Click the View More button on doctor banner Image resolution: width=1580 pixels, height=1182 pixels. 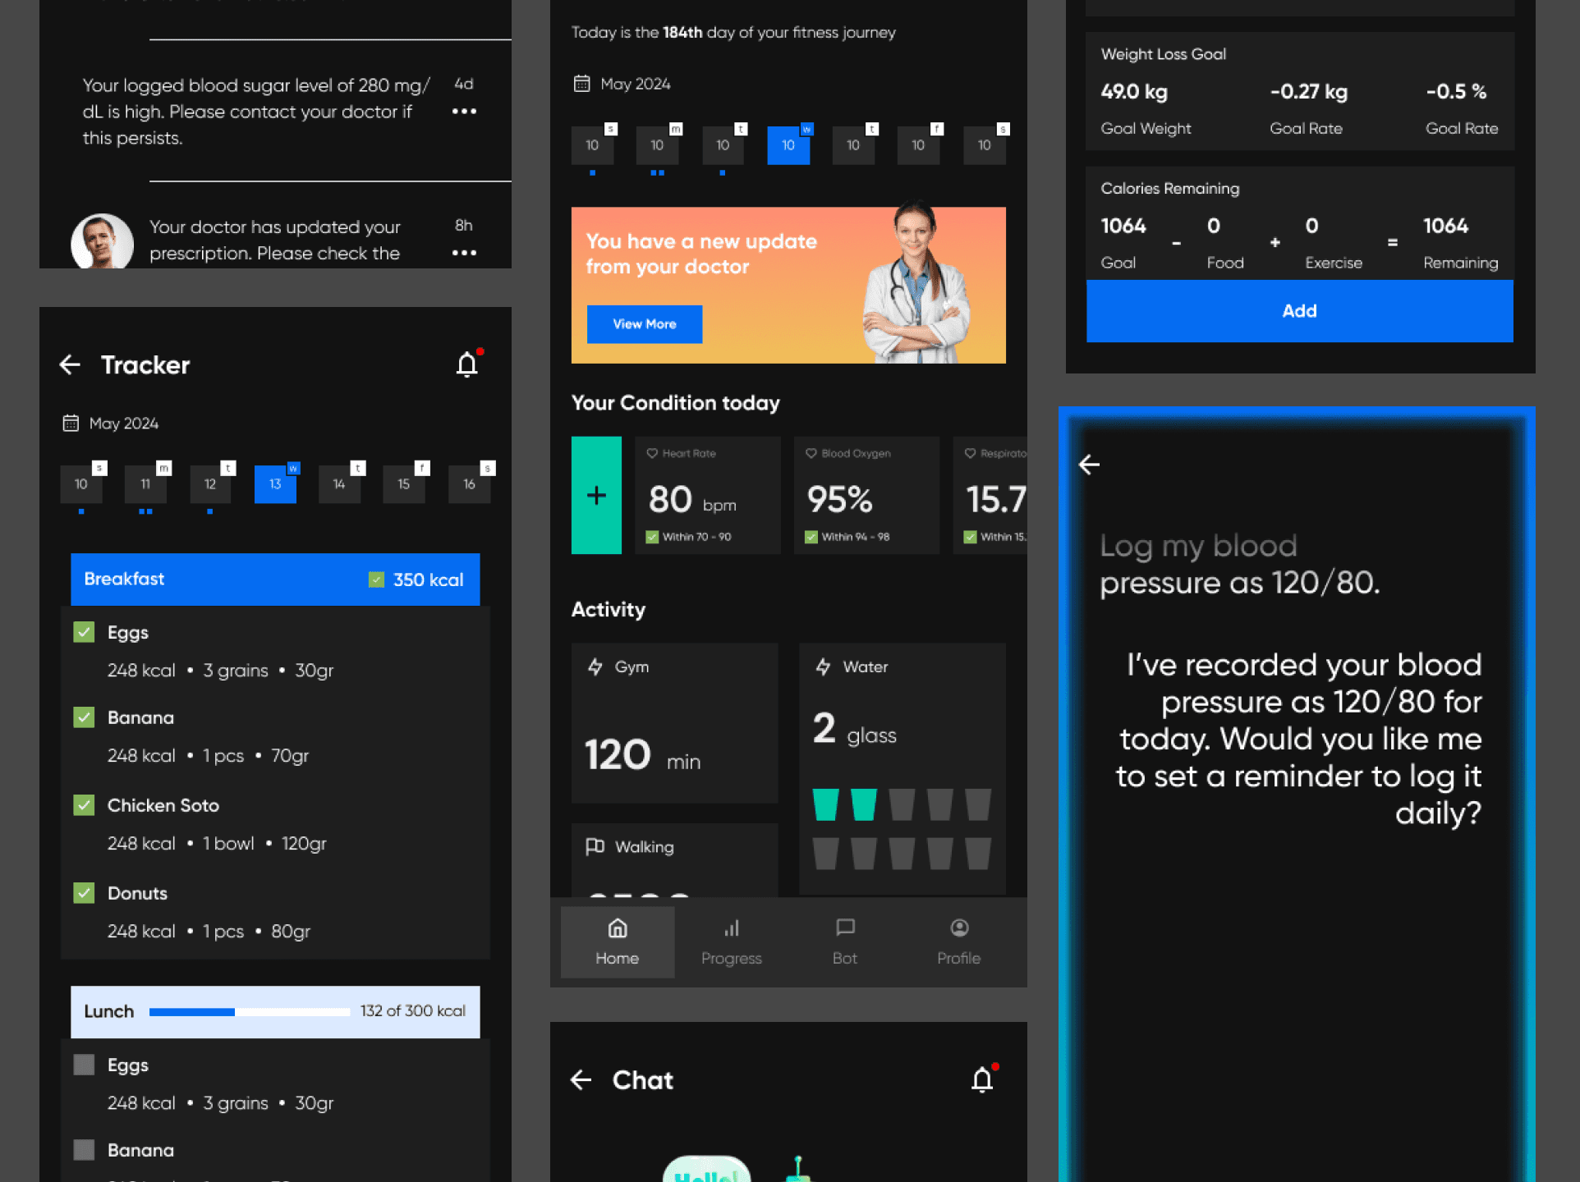(645, 324)
